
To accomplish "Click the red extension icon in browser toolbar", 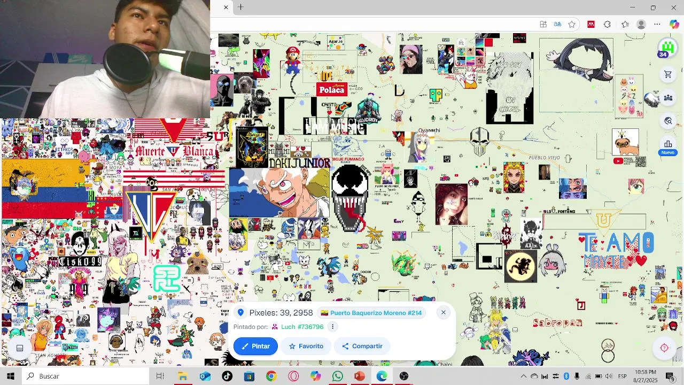I will click(x=591, y=25).
